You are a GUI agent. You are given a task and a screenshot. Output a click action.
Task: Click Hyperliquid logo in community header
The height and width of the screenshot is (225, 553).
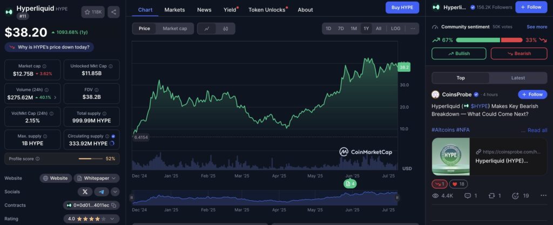click(436, 7)
